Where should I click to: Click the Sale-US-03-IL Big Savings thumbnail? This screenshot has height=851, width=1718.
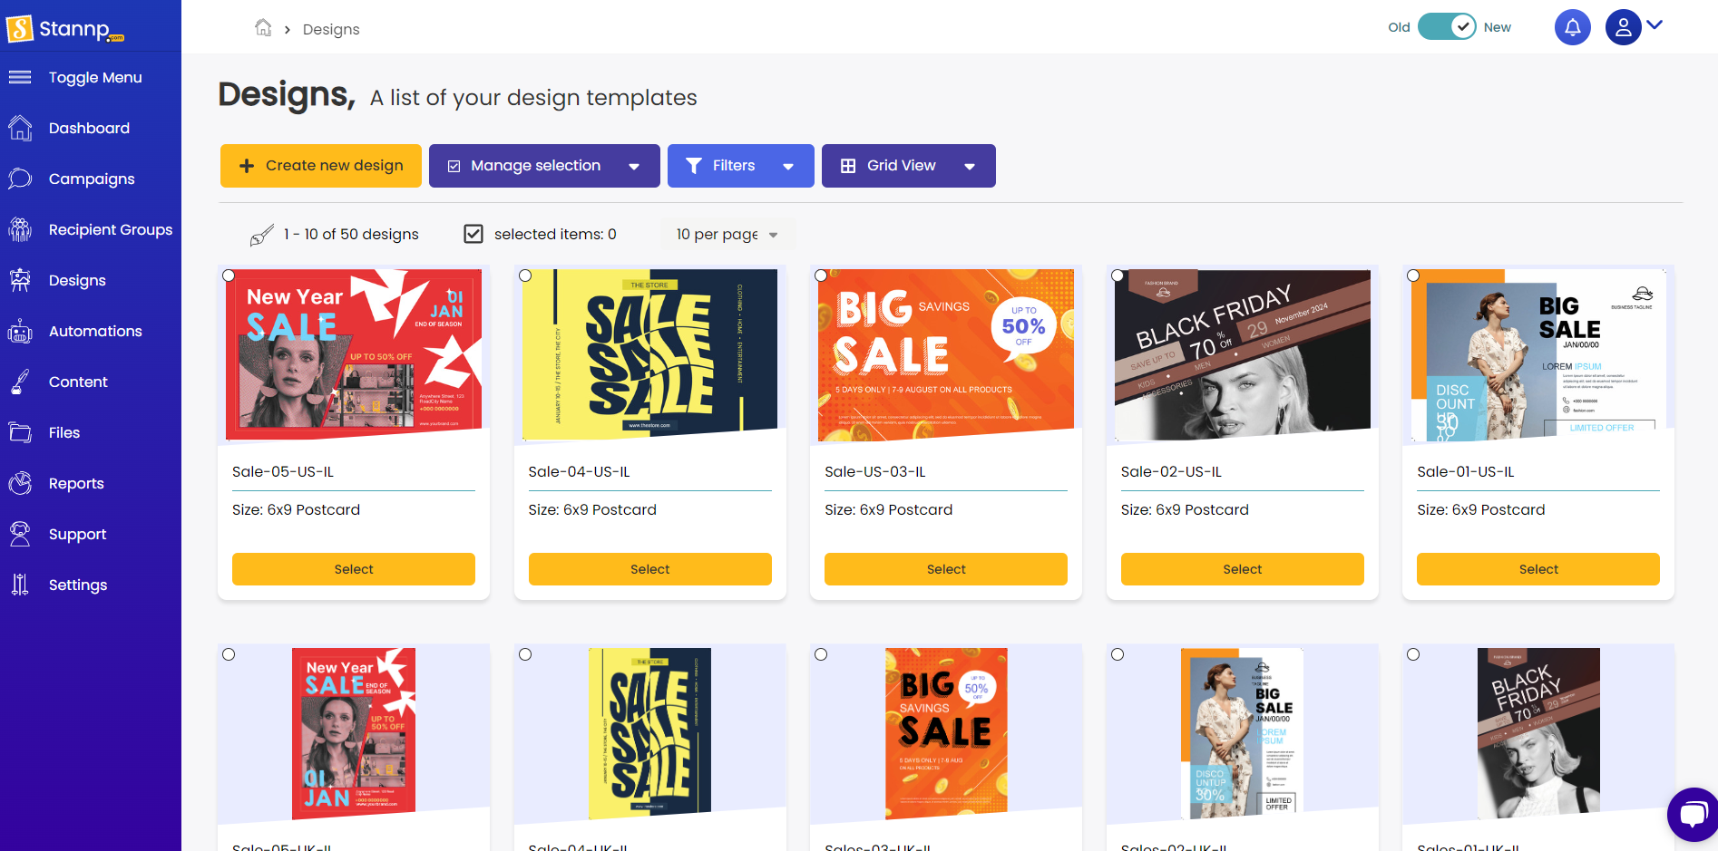pos(945,354)
